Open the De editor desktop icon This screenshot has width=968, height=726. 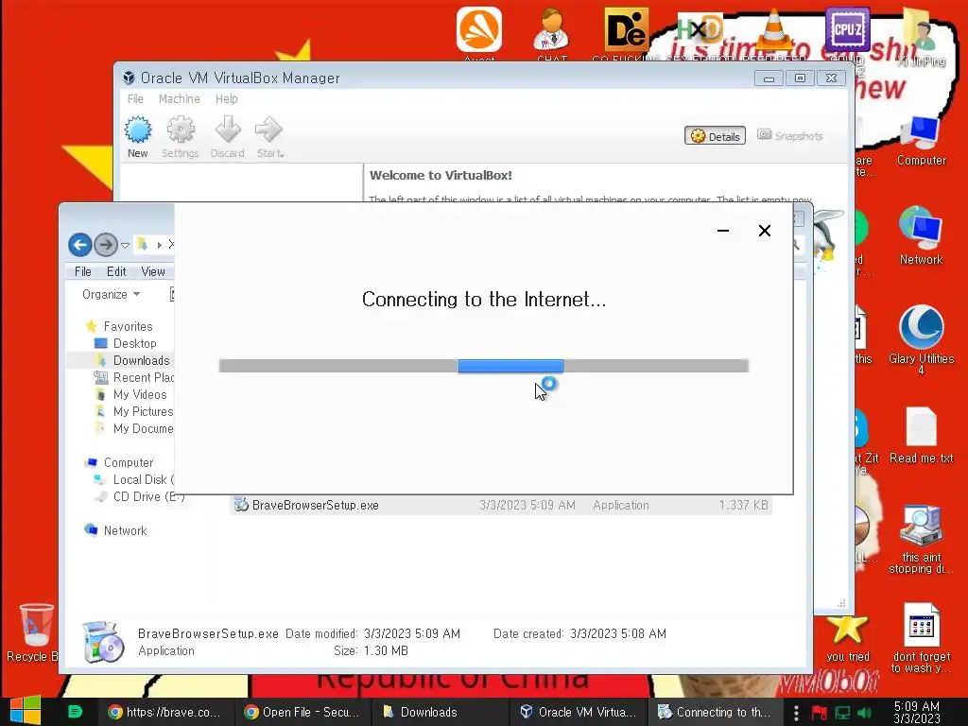pos(626,33)
